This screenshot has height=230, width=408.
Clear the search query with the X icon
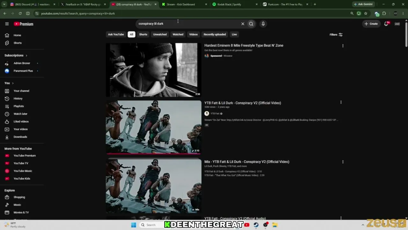click(x=243, y=24)
